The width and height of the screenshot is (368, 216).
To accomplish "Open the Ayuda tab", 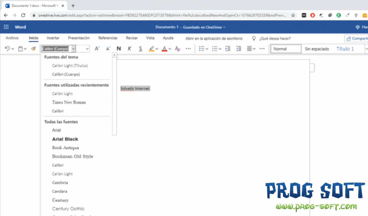I will point(168,38).
